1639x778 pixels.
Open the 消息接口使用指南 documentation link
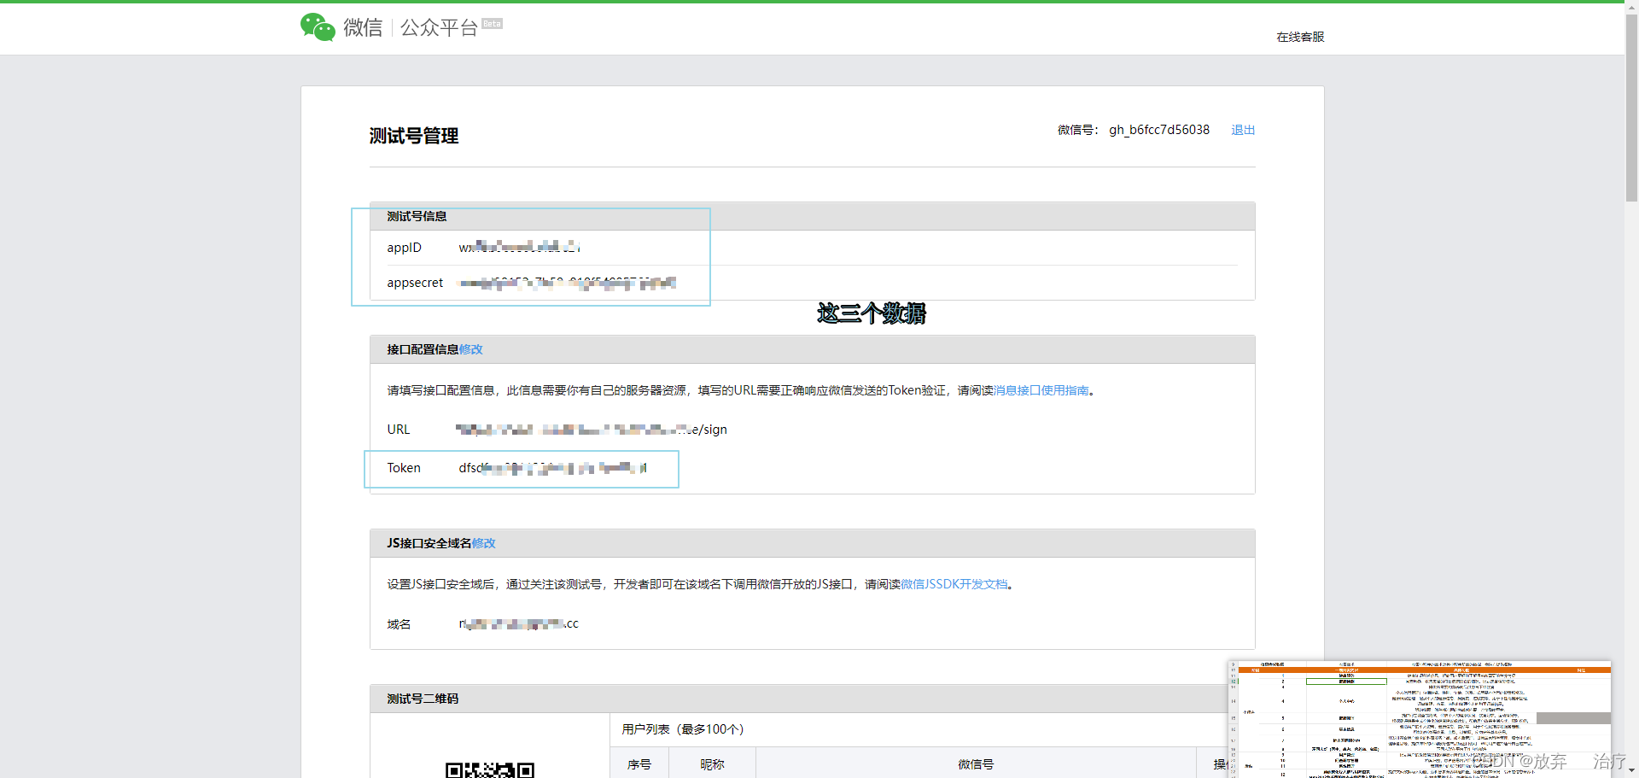point(1042,389)
